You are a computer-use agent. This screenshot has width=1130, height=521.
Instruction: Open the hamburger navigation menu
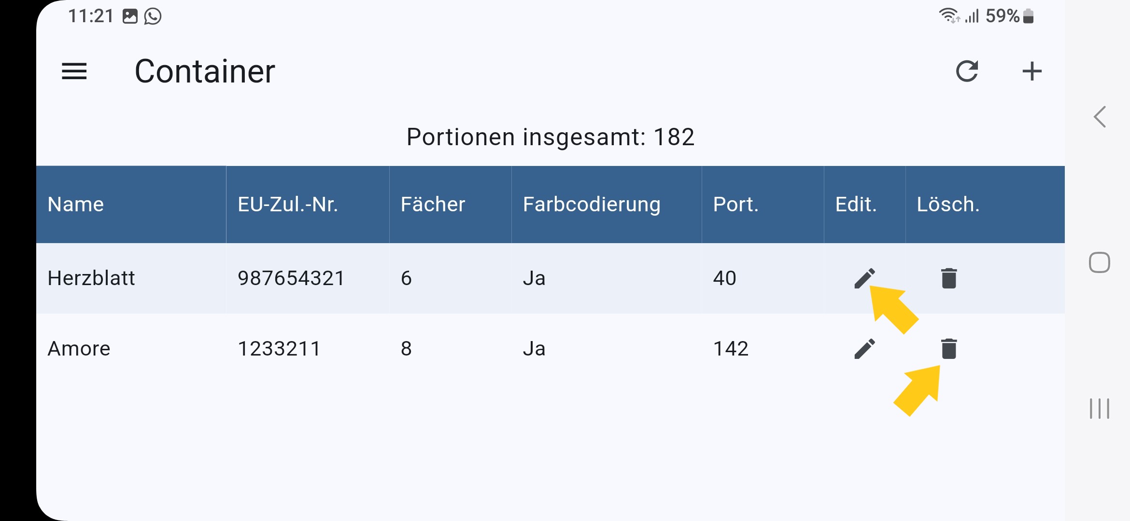[74, 71]
